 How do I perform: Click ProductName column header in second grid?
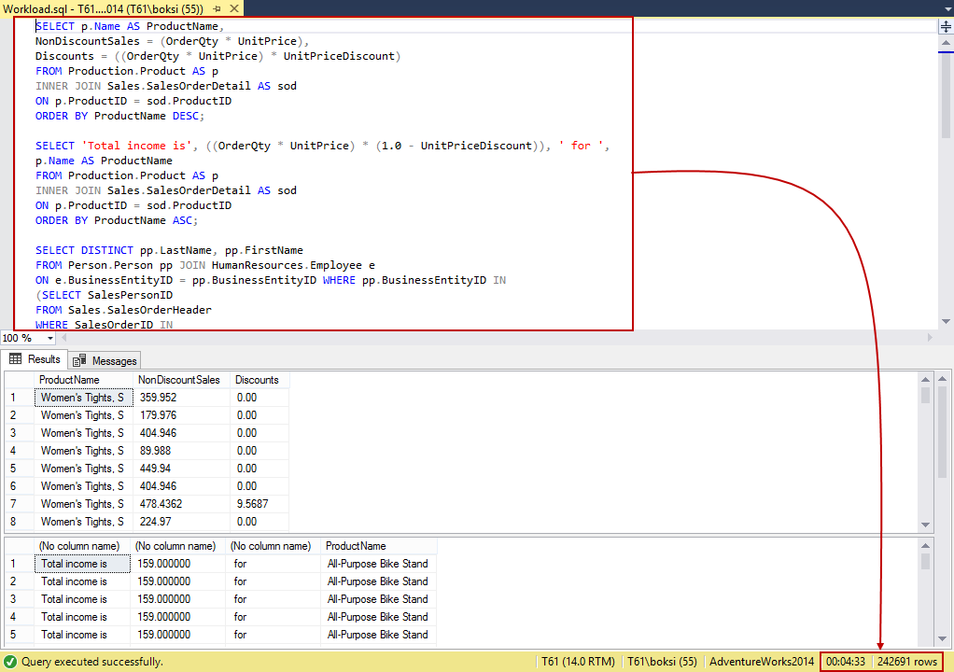tap(378, 546)
